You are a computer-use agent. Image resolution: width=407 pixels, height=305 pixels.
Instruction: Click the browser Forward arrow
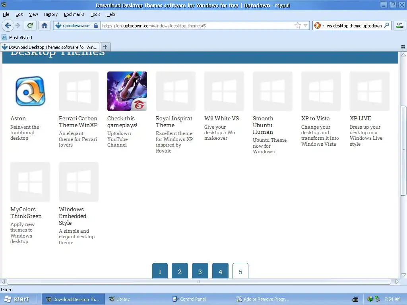point(18,25)
